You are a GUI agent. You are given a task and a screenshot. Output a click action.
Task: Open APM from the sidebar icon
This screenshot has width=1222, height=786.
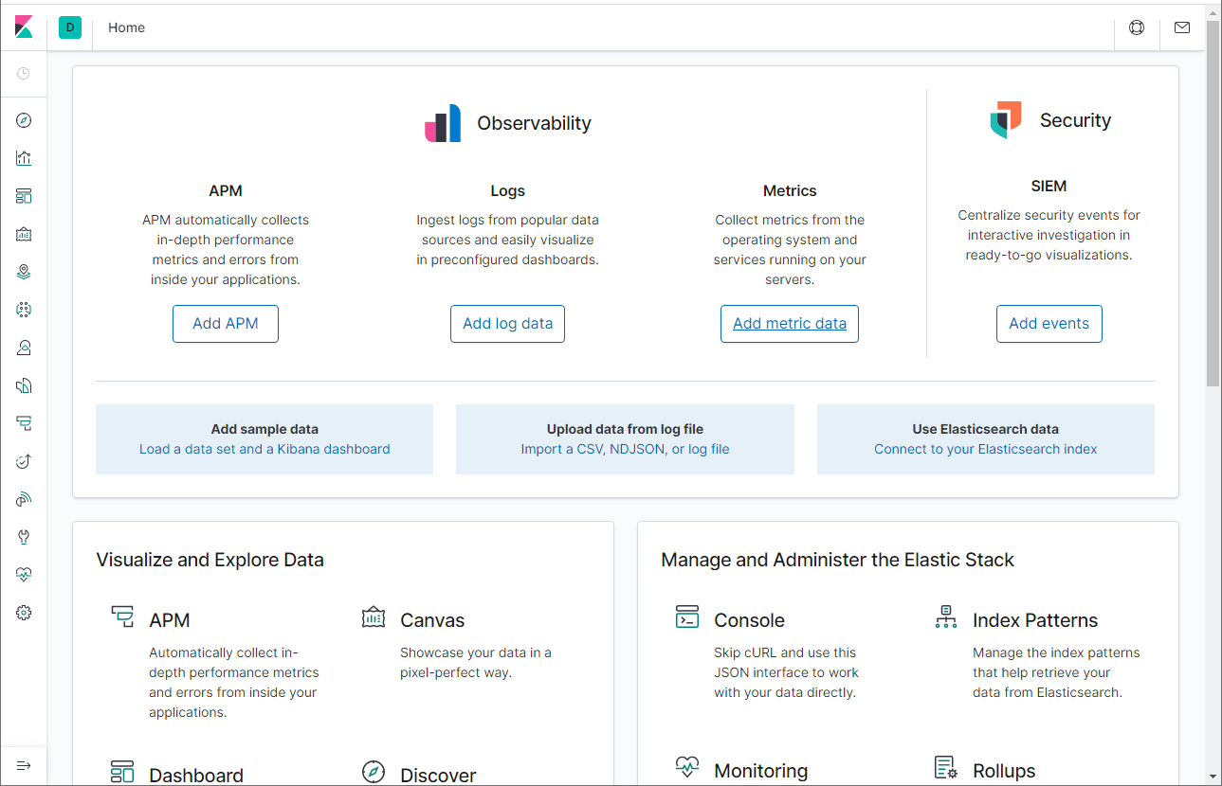[x=24, y=423]
